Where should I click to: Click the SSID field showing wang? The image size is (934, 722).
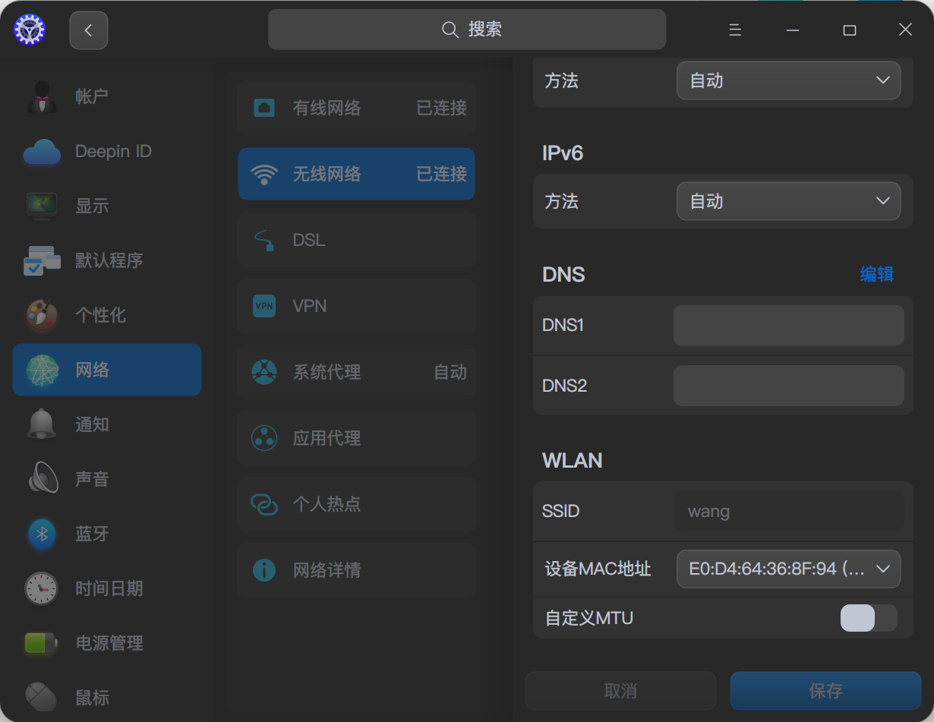pyautogui.click(x=788, y=511)
